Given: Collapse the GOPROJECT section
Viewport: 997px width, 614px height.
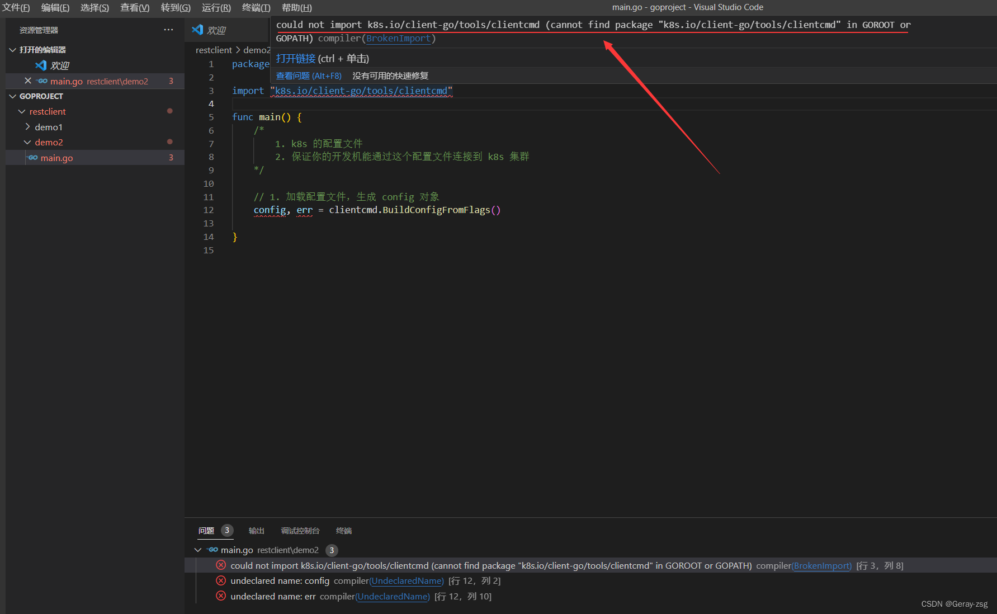Looking at the screenshot, I should click(x=12, y=96).
